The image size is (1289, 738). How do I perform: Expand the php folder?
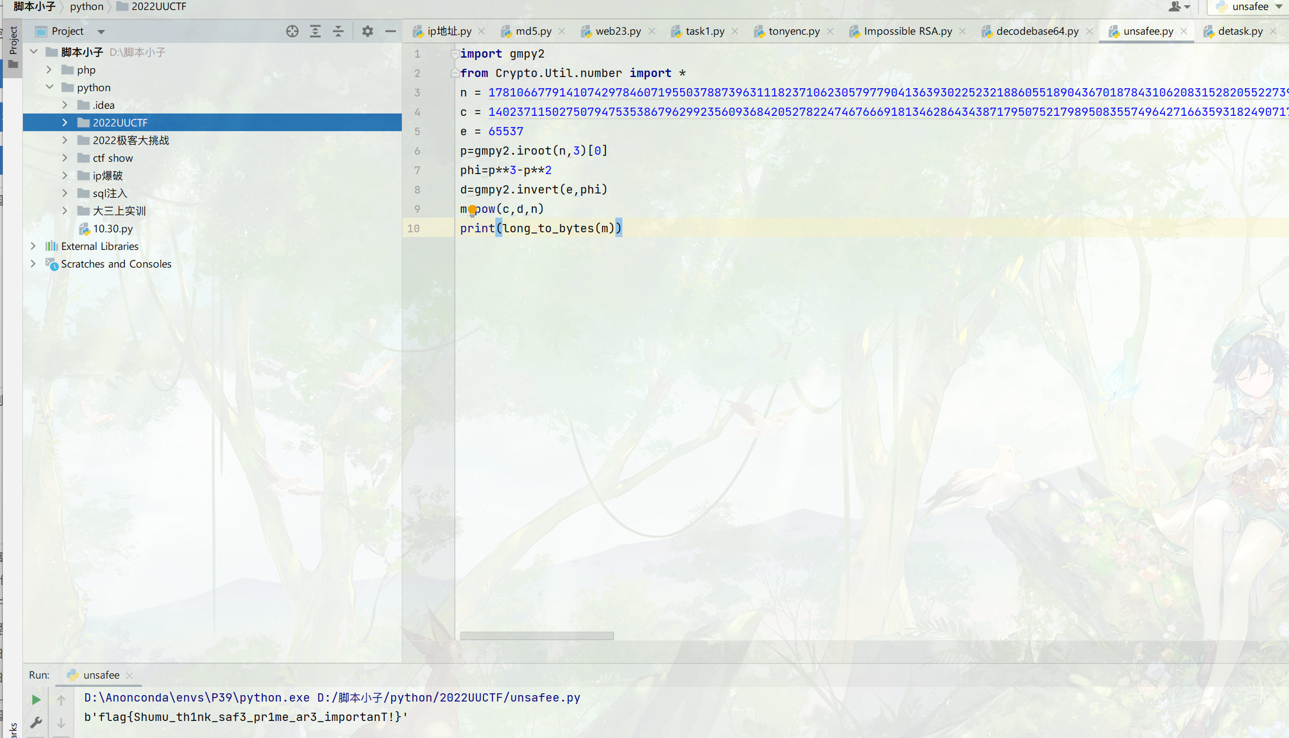pos(49,69)
